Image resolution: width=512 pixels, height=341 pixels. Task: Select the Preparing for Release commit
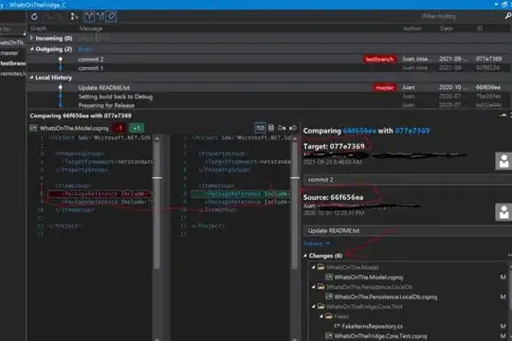269,105
